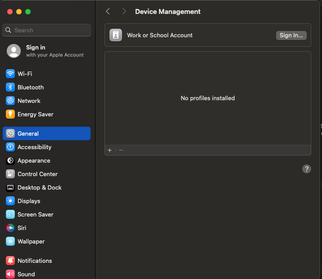This screenshot has width=322, height=279.
Task: Select the Network label
Action: tap(29, 101)
